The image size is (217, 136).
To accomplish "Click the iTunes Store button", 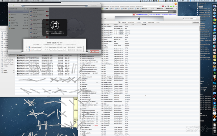I will click(x=196, y=22).
